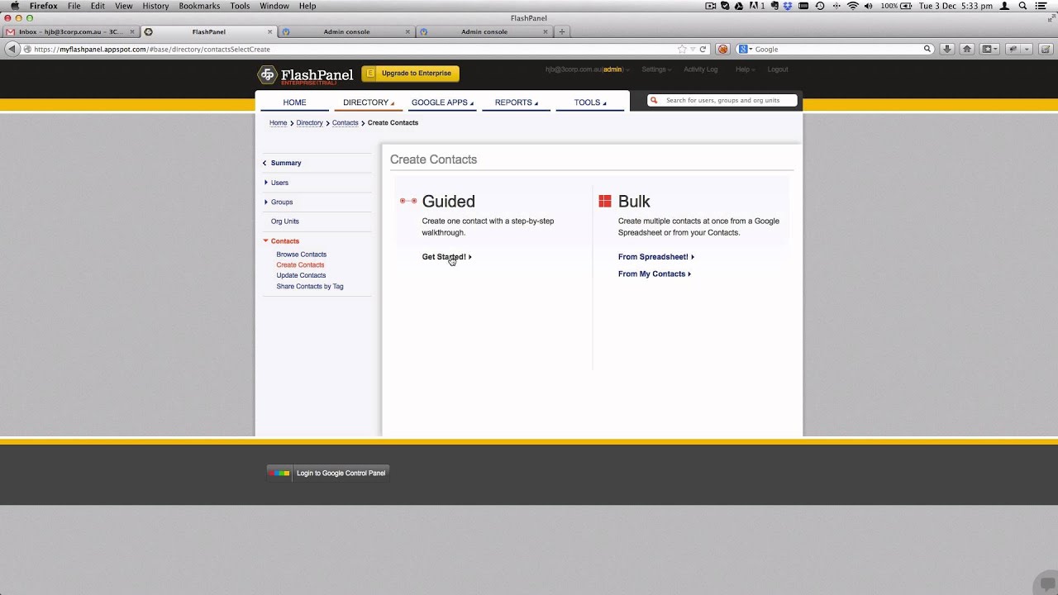1058x595 pixels.
Task: Open the Firefox History menu
Action: [155, 6]
